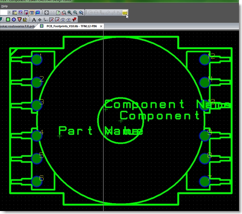Select pad number 12
The image size is (242, 214).
click(205, 60)
